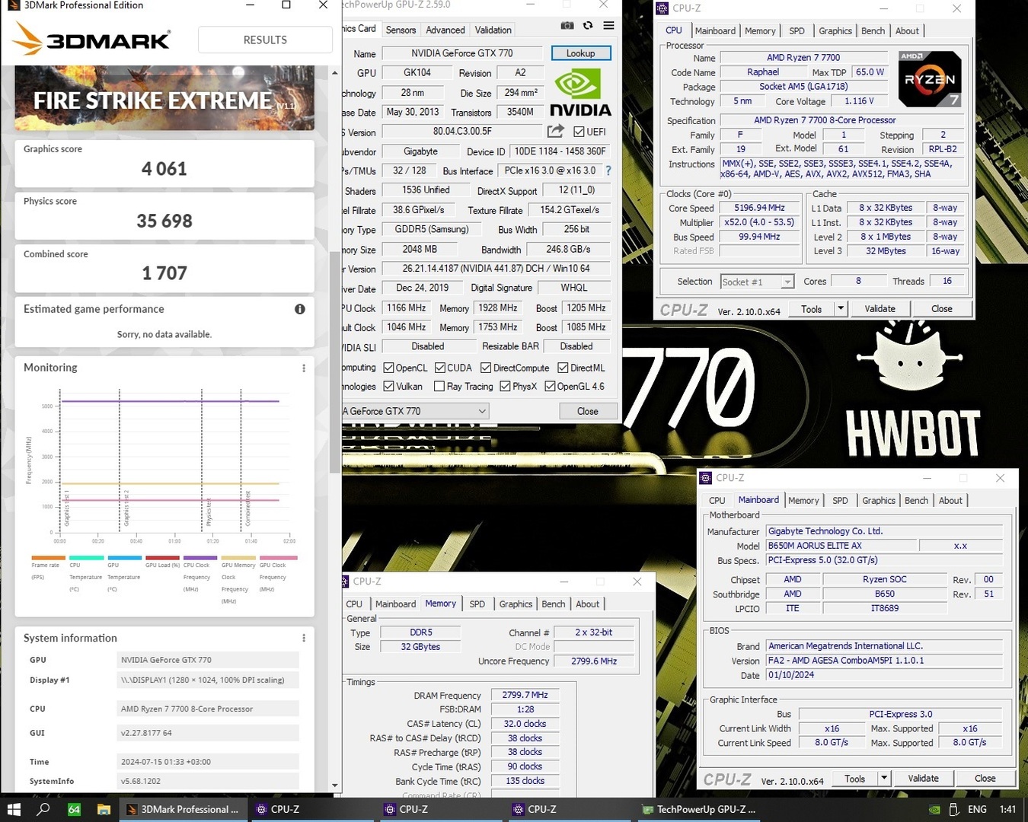Toggle the PhysX checkbox

pyautogui.click(x=505, y=387)
